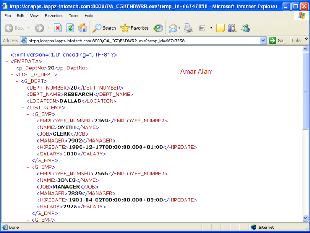This screenshot has height=233, width=310.
Task: Open the Back button history dropdown
Action: 29,28
